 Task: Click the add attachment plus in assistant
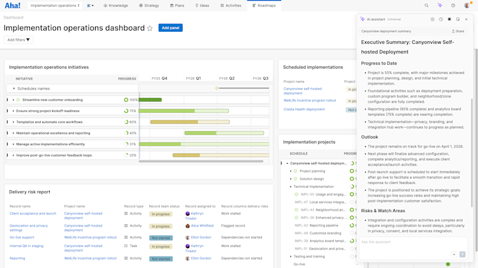click(x=454, y=254)
